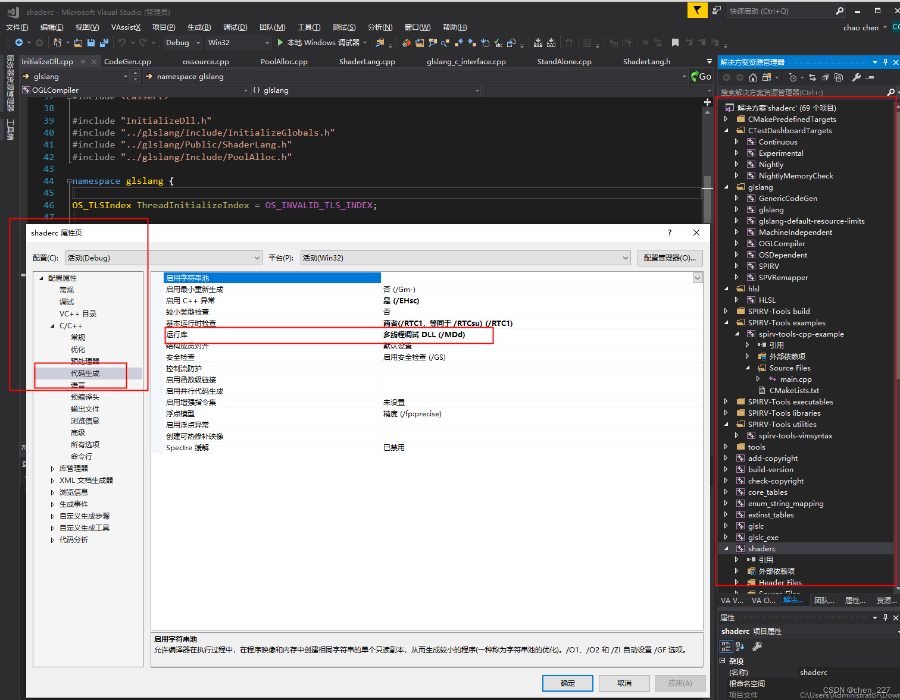
Task: Open the 启用字符串池 value dropdown arrow
Action: coord(698,278)
